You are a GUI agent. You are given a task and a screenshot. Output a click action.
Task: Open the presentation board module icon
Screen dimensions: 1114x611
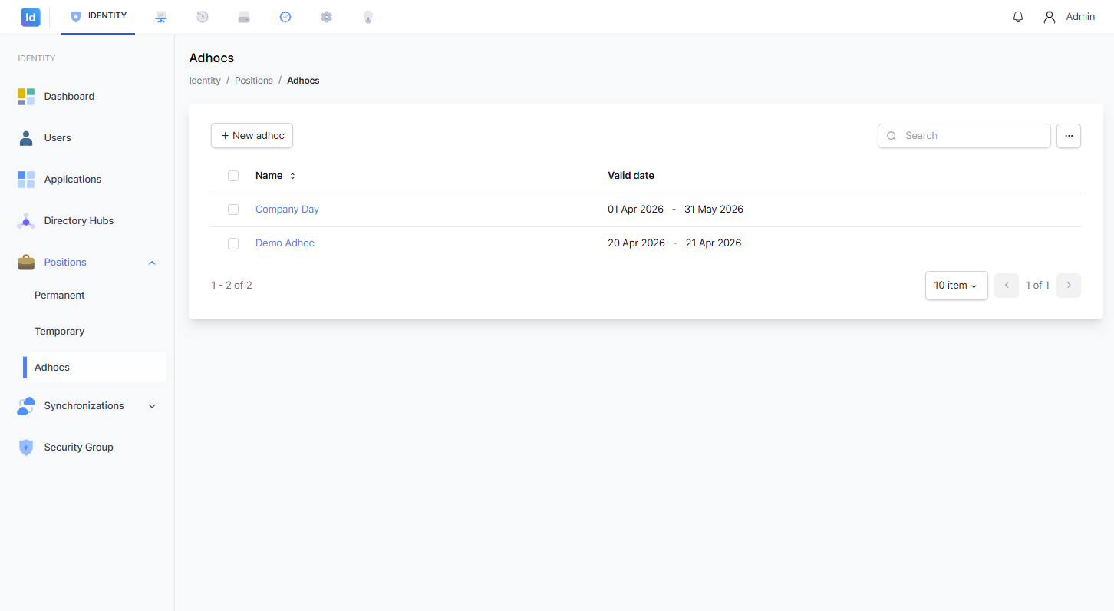pyautogui.click(x=161, y=17)
